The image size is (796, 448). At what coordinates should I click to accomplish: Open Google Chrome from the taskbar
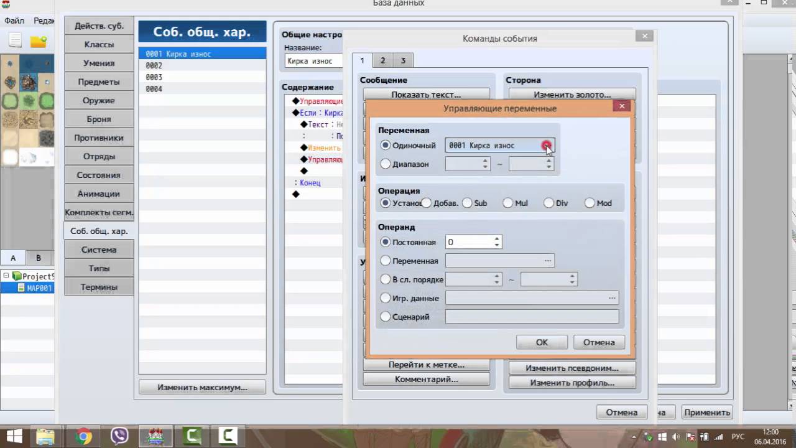pyautogui.click(x=83, y=436)
